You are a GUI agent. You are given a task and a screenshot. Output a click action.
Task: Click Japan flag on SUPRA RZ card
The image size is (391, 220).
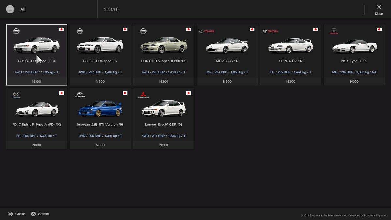pyautogui.click(x=315, y=29)
